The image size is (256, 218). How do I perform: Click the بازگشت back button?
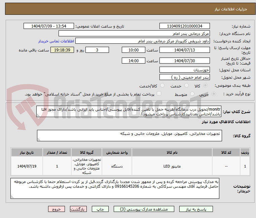[x=78, y=209]
